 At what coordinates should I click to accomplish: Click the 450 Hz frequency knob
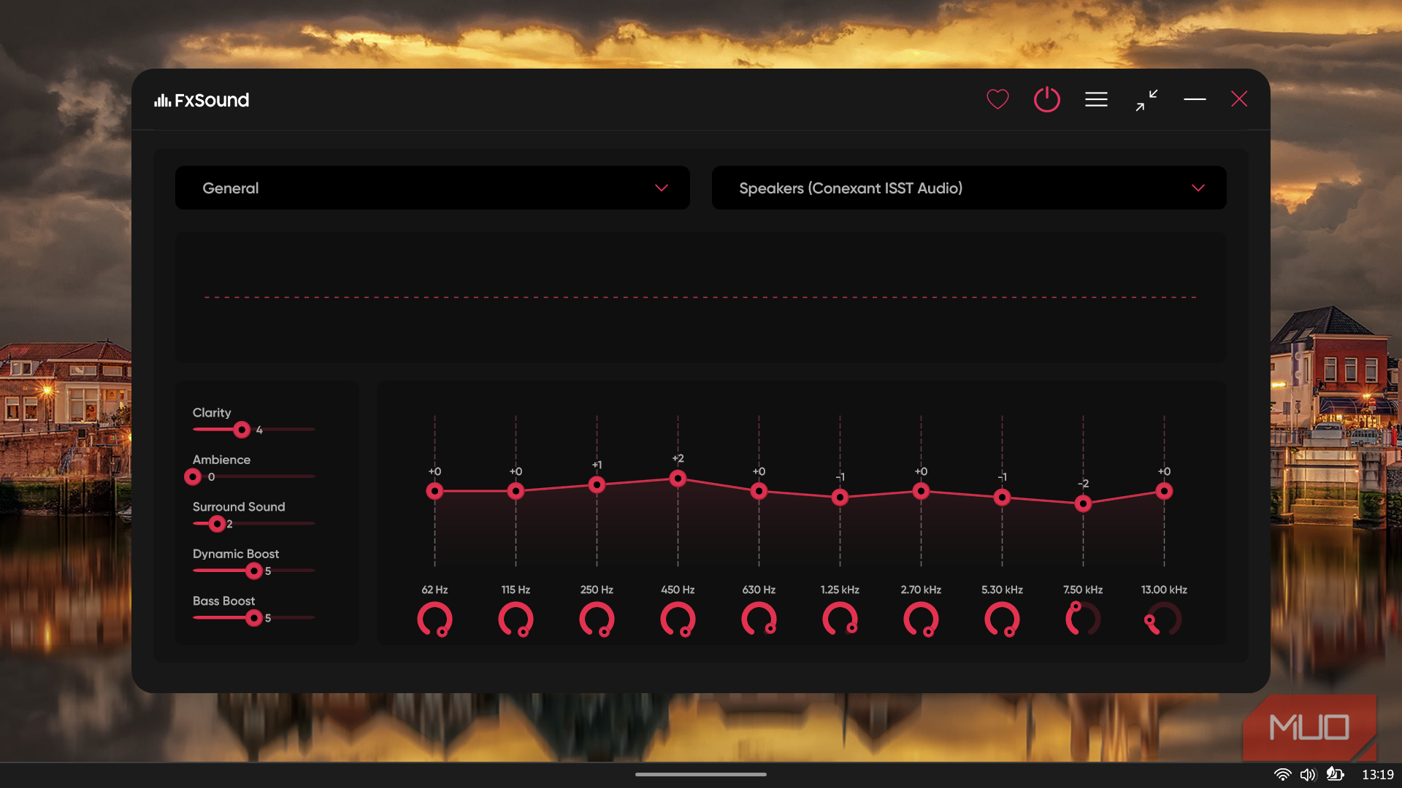pos(678,619)
